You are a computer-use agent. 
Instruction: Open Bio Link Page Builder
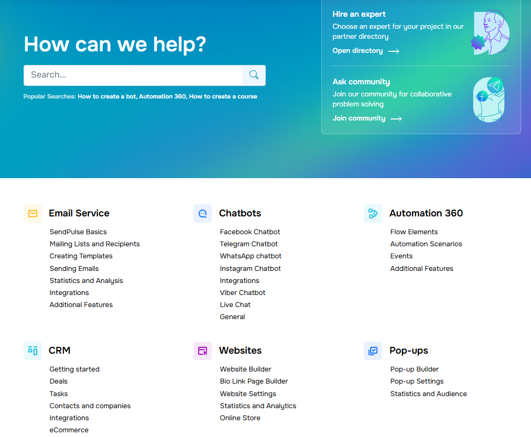click(x=254, y=381)
